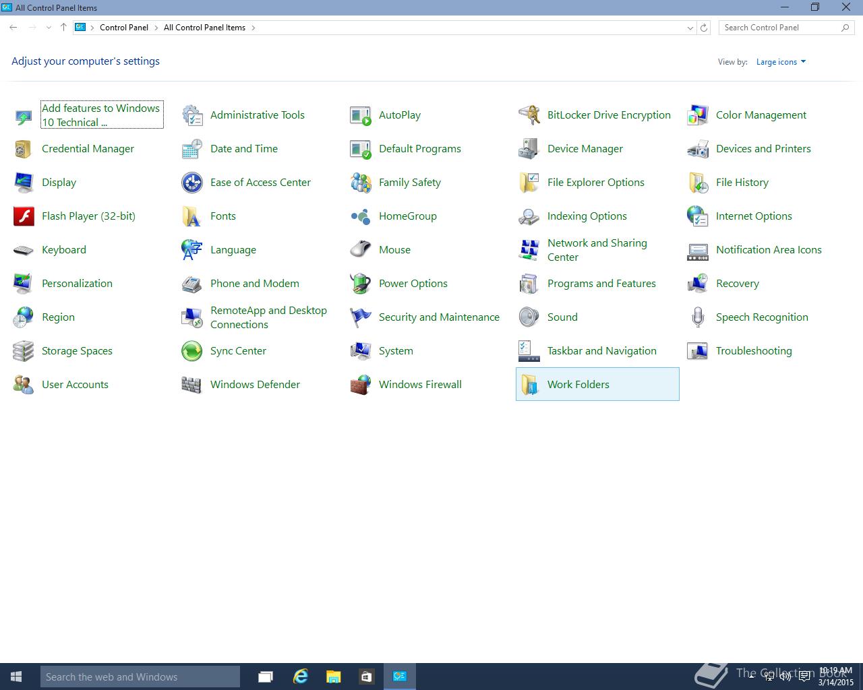Open RemoteApp and Desktop Connections link
The image size is (863, 690).
pyautogui.click(x=268, y=317)
